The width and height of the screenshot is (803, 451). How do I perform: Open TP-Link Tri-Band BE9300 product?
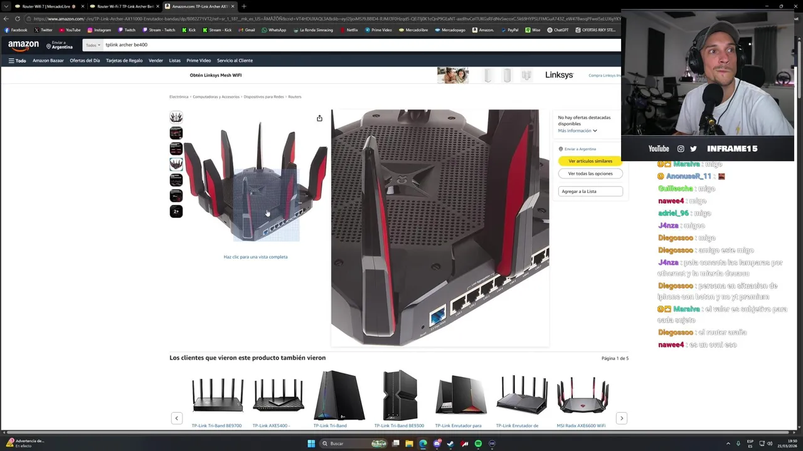pos(399,426)
